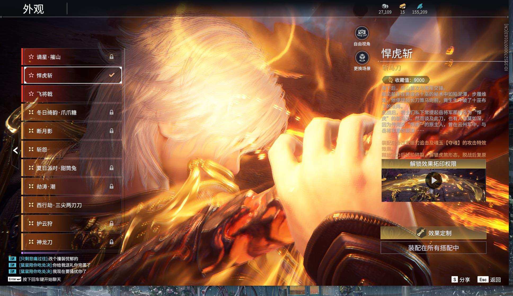
Task: Play the effect preview video
Action: (434, 180)
